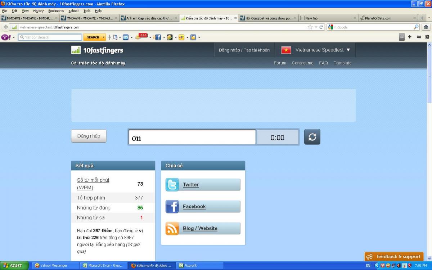432x270 pixels.
Task: Open Yahoo mail envelope icon
Action: (126, 37)
